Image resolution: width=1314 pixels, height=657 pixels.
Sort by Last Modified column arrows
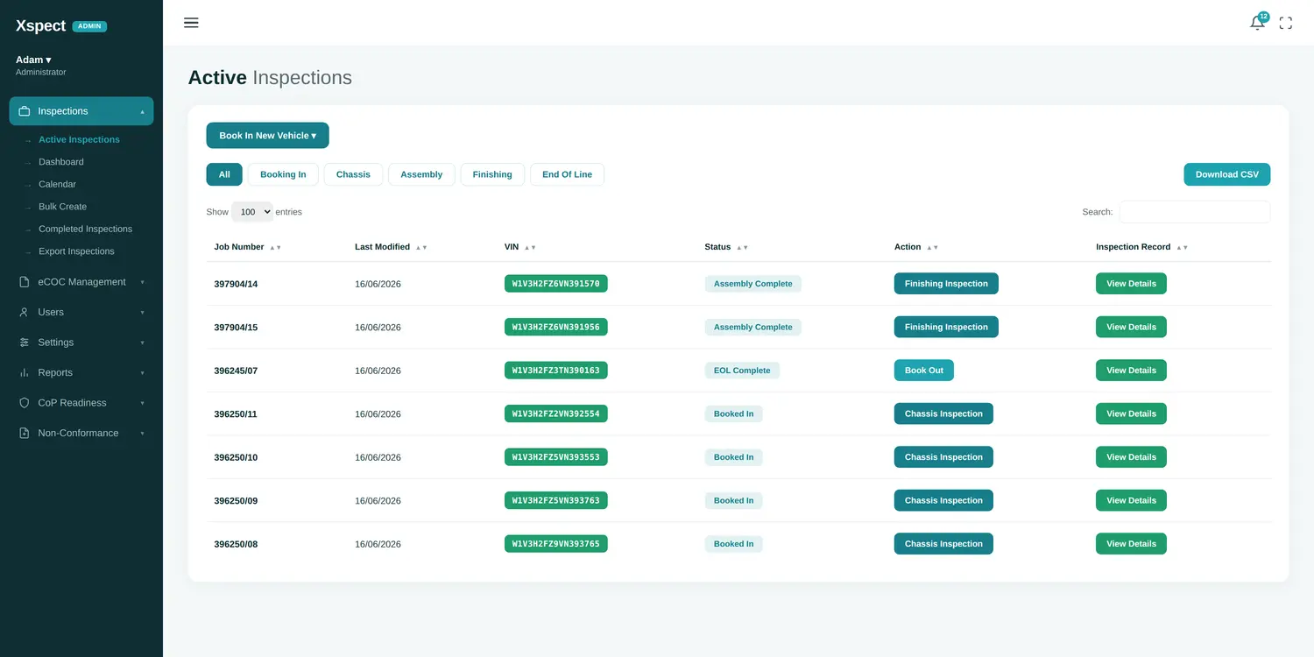point(421,248)
